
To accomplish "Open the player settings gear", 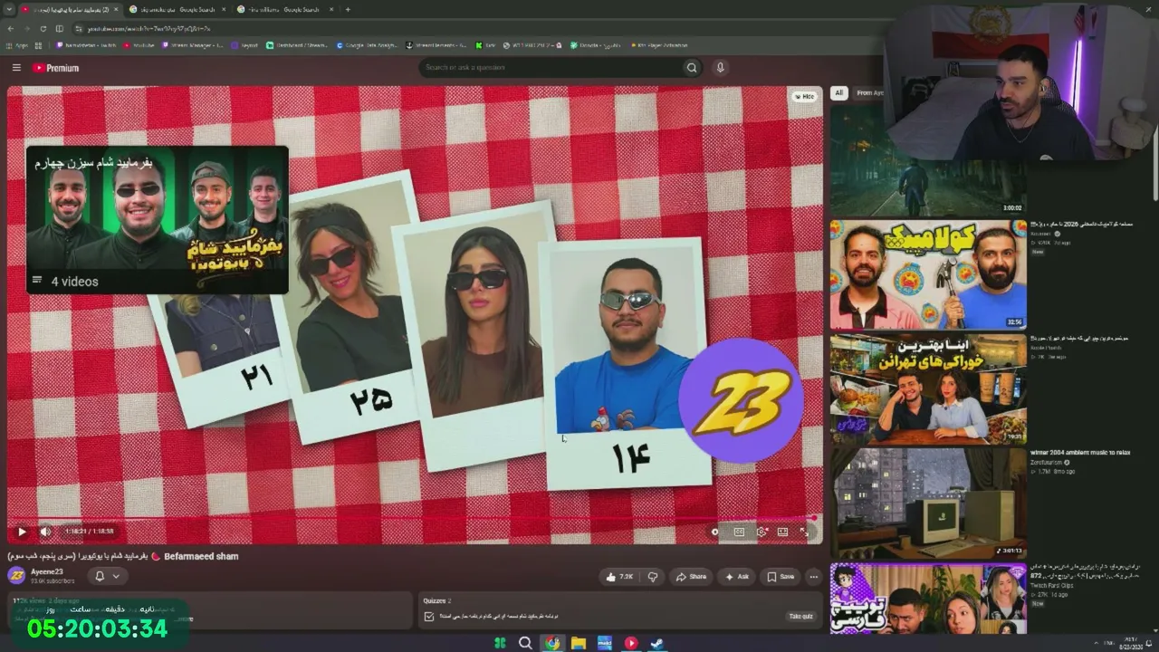I will (x=761, y=532).
